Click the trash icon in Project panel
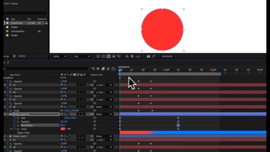The image size is (270, 152). 14,56
